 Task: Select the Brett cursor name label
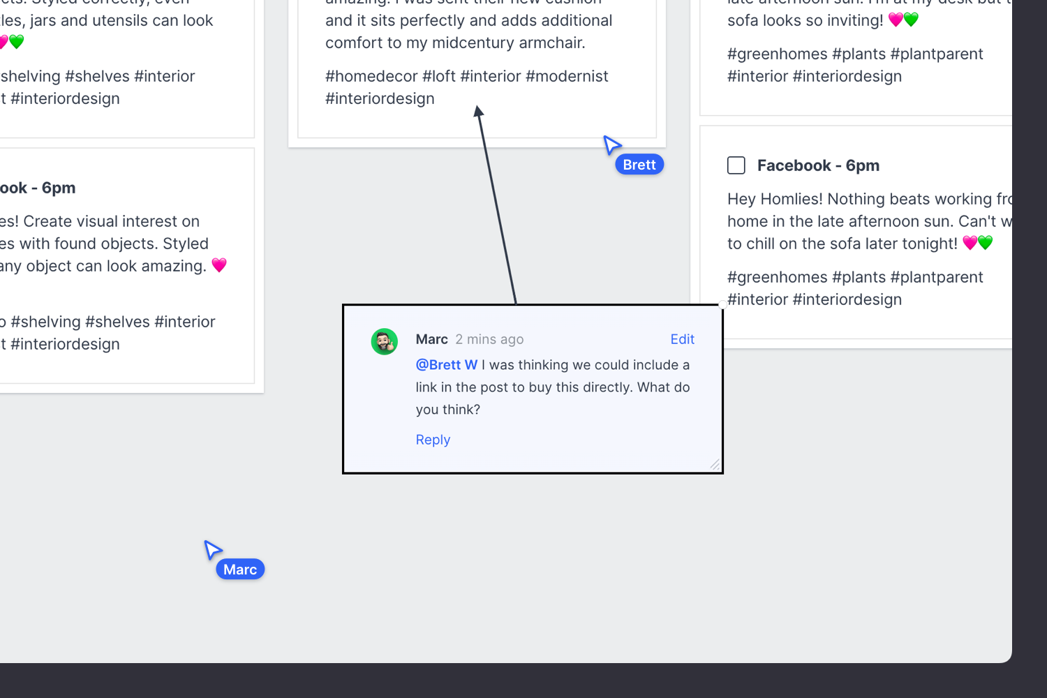pyautogui.click(x=639, y=165)
